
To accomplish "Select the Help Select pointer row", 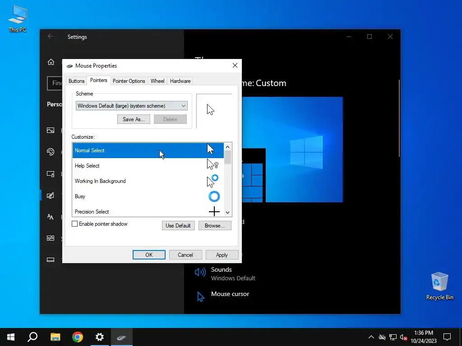I will (148, 166).
